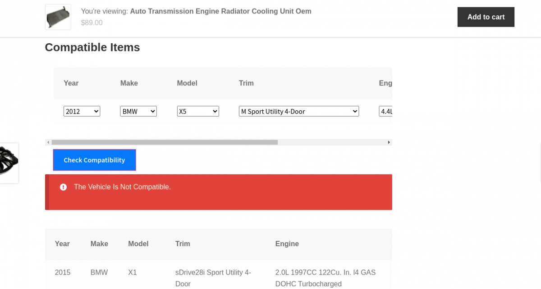The height and width of the screenshot is (289, 541).
Task: Open the Year dropdown showing 2012
Action: [x=82, y=111]
